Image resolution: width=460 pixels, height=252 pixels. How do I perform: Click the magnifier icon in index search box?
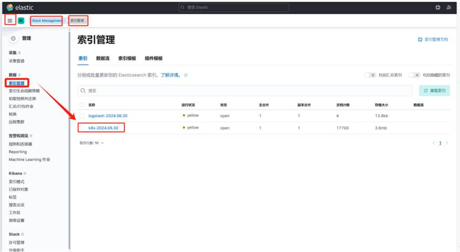[x=83, y=90]
